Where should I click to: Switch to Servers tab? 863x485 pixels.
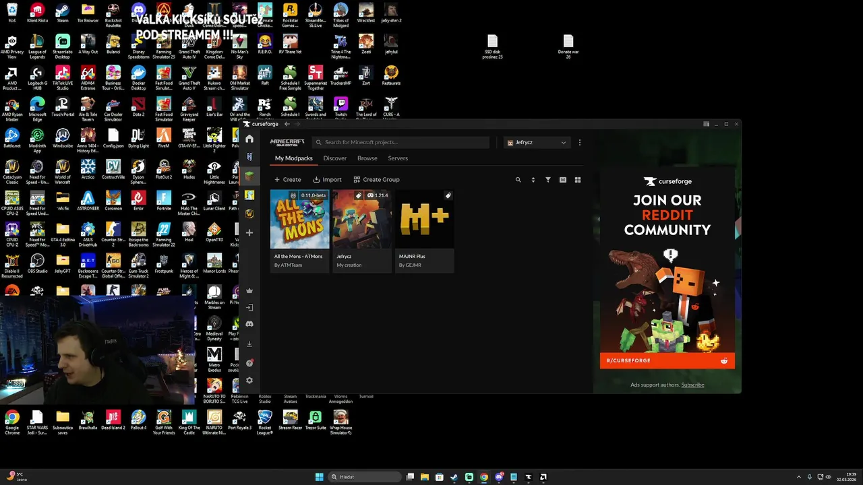point(398,158)
